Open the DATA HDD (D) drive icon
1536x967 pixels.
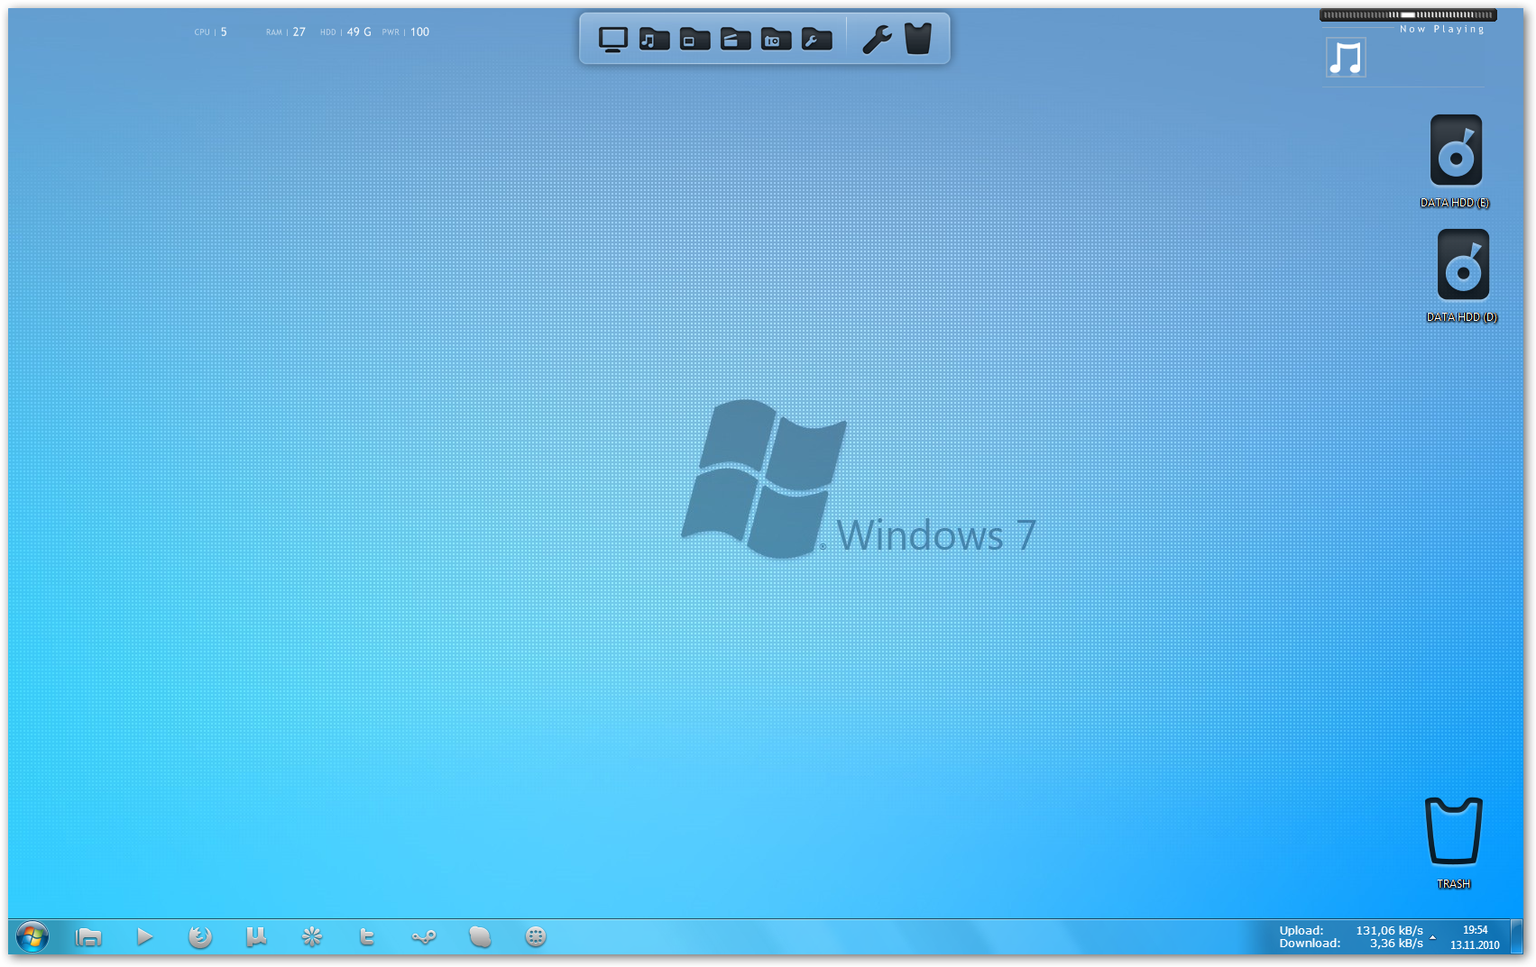pyautogui.click(x=1462, y=275)
